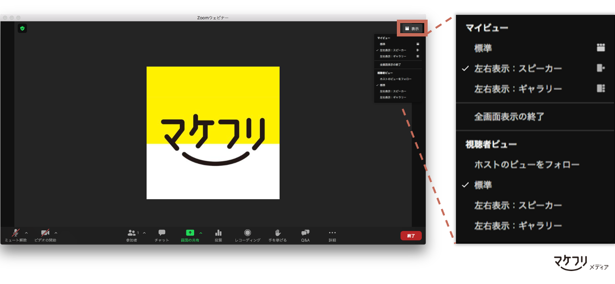Select checked 左右表示：スピーカー under マイビュー, small Zoom menu
615x284 pixels.
tap(393, 50)
